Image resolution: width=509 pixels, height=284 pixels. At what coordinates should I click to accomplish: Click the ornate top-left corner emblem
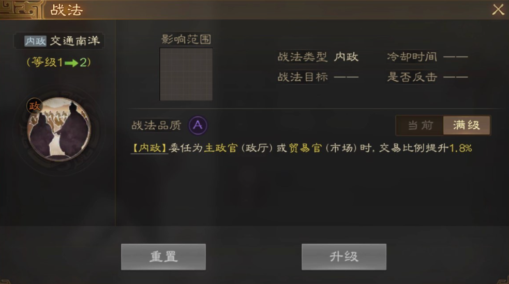[21, 9]
